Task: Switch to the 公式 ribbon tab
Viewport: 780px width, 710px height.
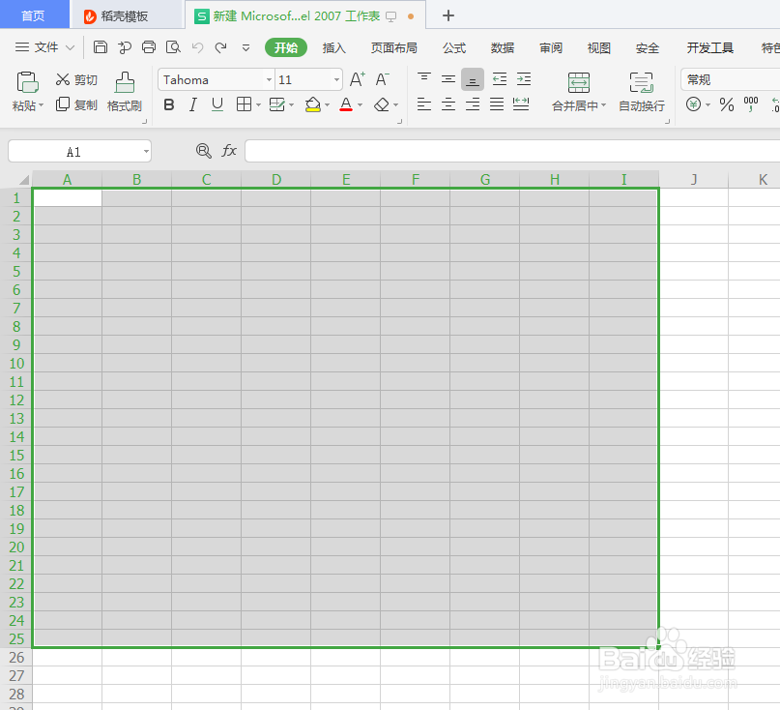Action: click(454, 47)
